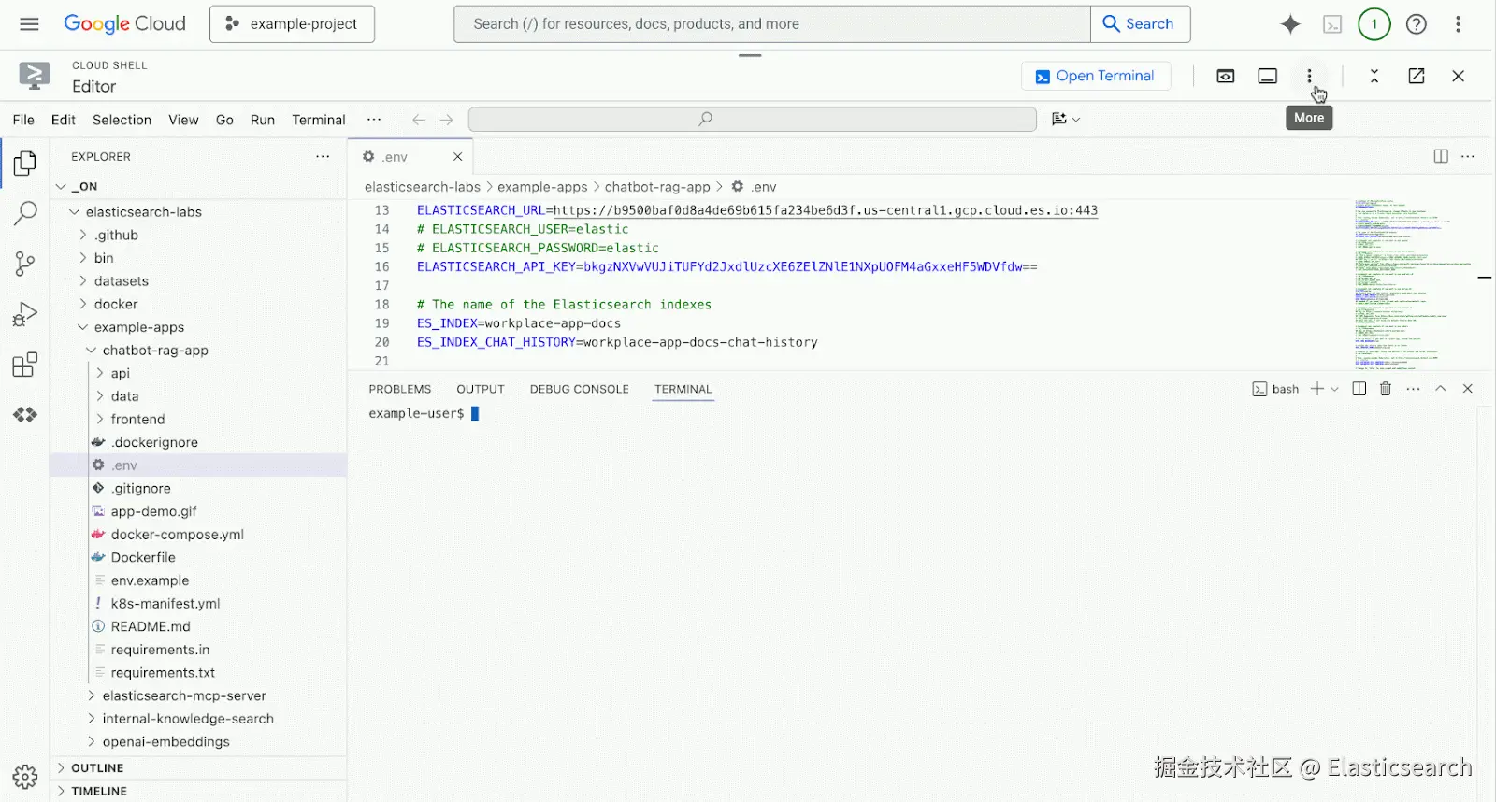Toggle the terminal panel layout icon

[x=1267, y=77]
